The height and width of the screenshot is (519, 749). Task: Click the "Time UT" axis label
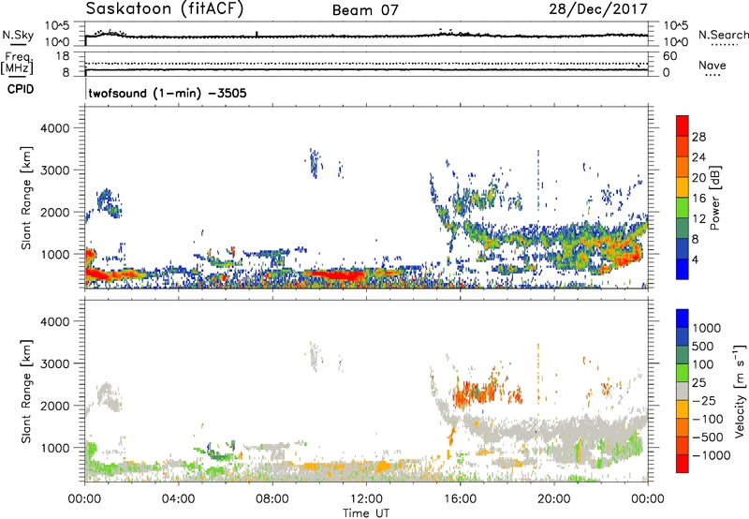(366, 513)
